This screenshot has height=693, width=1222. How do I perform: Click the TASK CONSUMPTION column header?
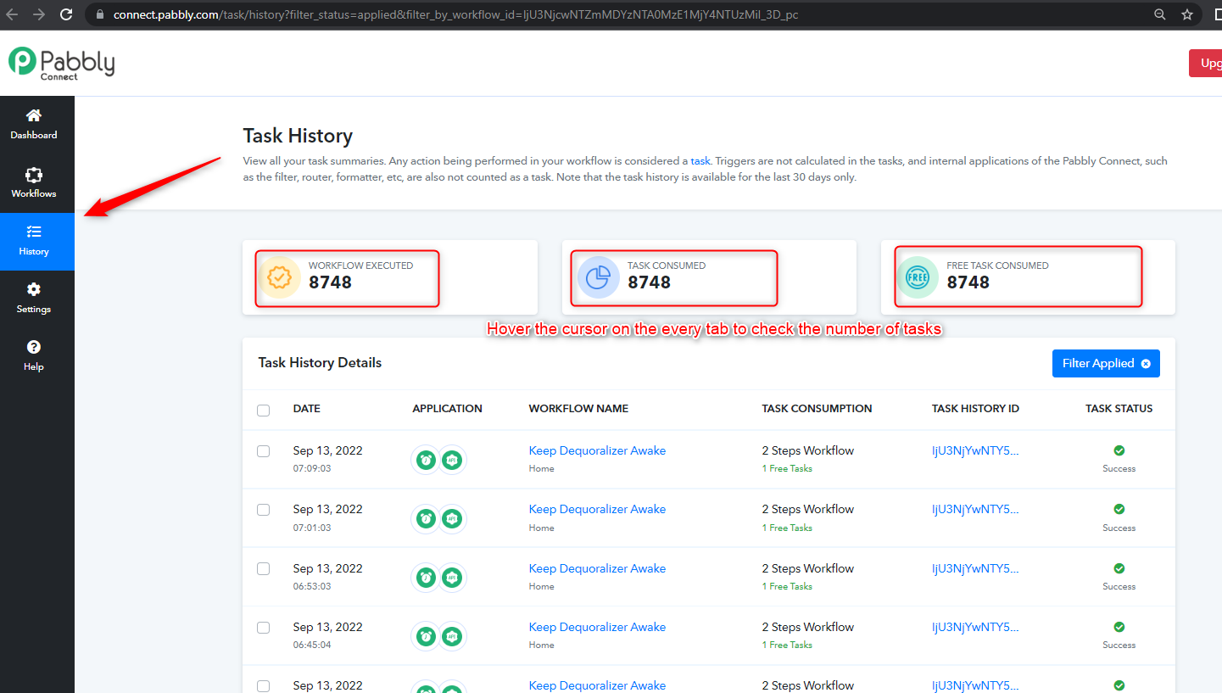coord(817,409)
